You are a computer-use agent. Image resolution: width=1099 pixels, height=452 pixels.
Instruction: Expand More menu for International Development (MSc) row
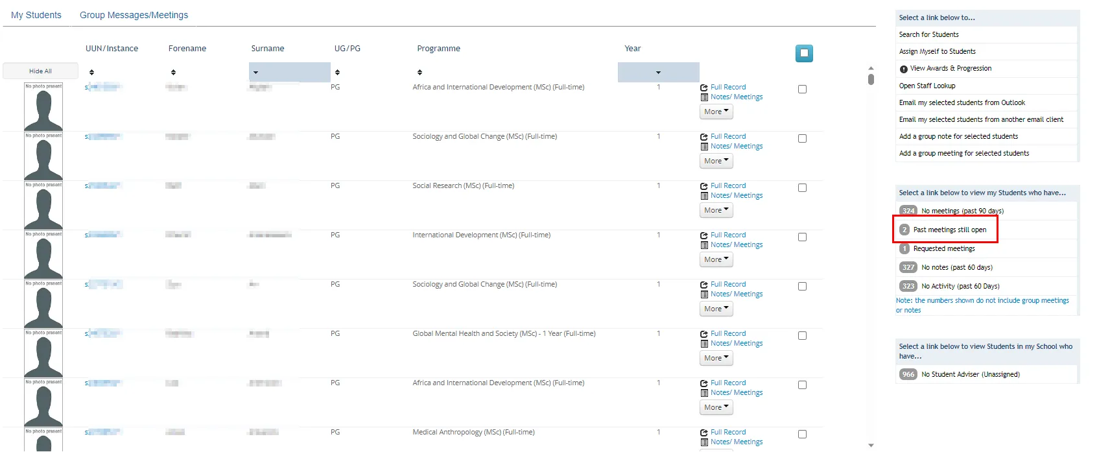click(x=716, y=259)
